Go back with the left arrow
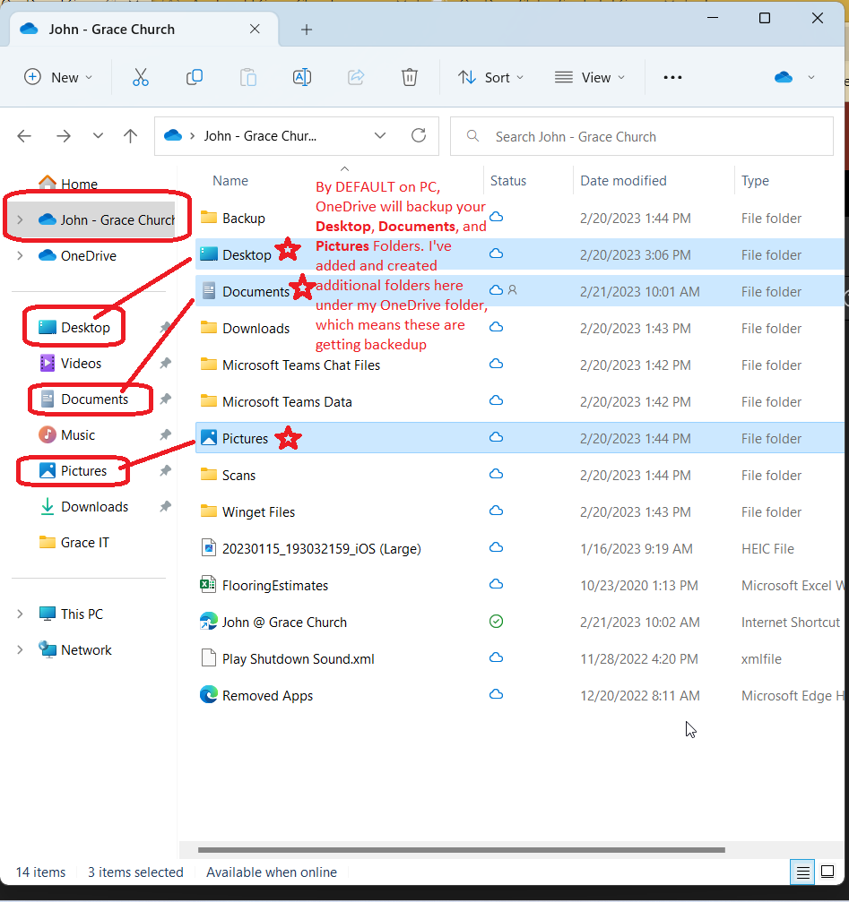Image resolution: width=849 pixels, height=902 pixels. click(x=24, y=136)
